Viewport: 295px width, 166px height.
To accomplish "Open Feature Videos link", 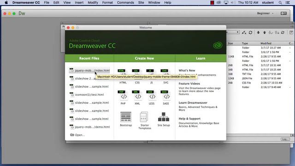I will coord(189,83).
